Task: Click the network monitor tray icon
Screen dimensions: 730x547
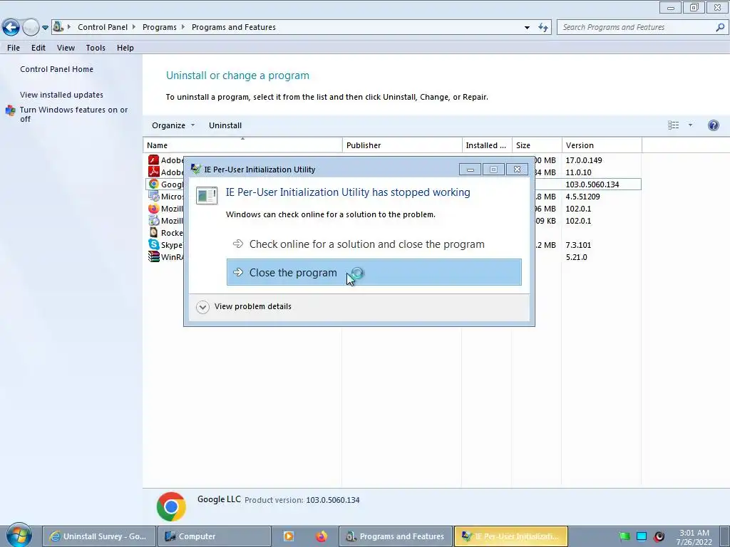Action: [642, 536]
